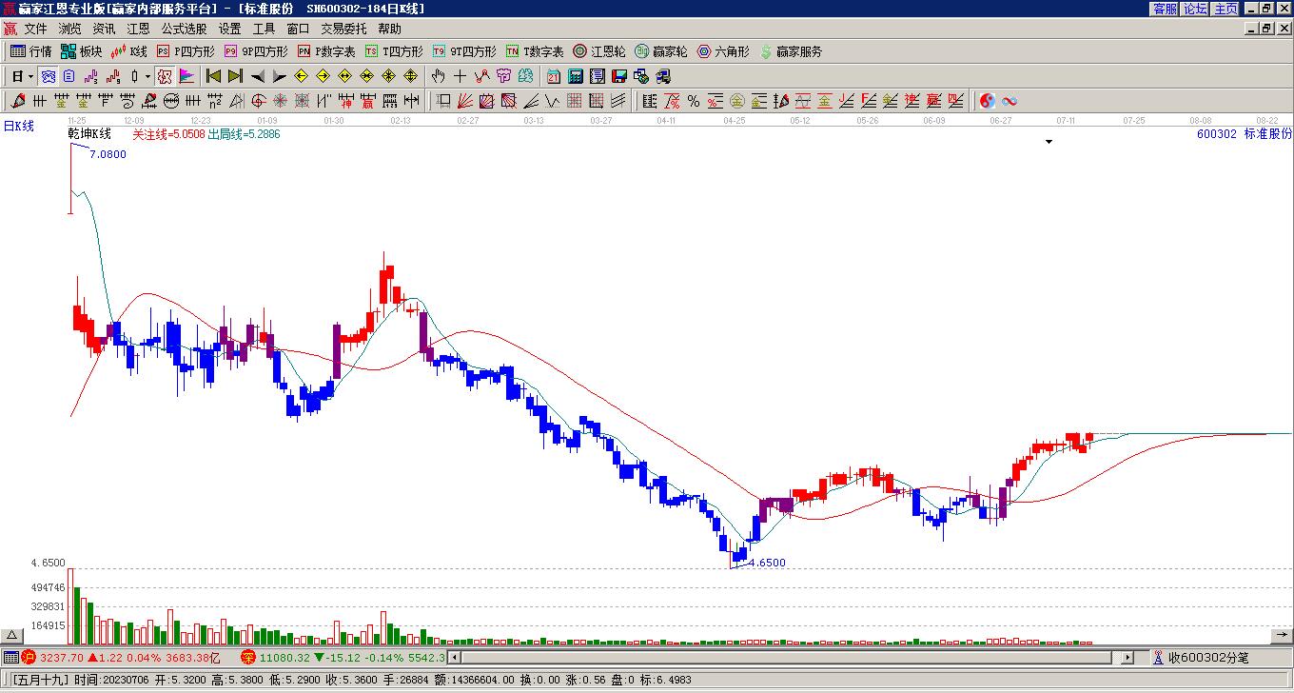Viewport: 1294px width, 693px height.
Task: Open the 窗口 menu
Action: coord(298,30)
